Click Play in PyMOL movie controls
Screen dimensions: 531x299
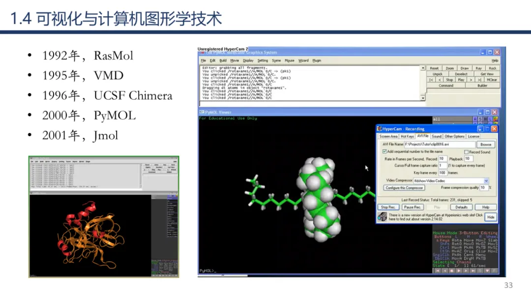(x=461, y=80)
